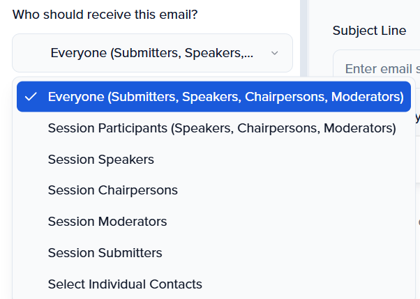Viewport: 420px width, 299px height.
Task: Click blank space left of Session Speakers text
Action: pyautogui.click(x=30, y=160)
